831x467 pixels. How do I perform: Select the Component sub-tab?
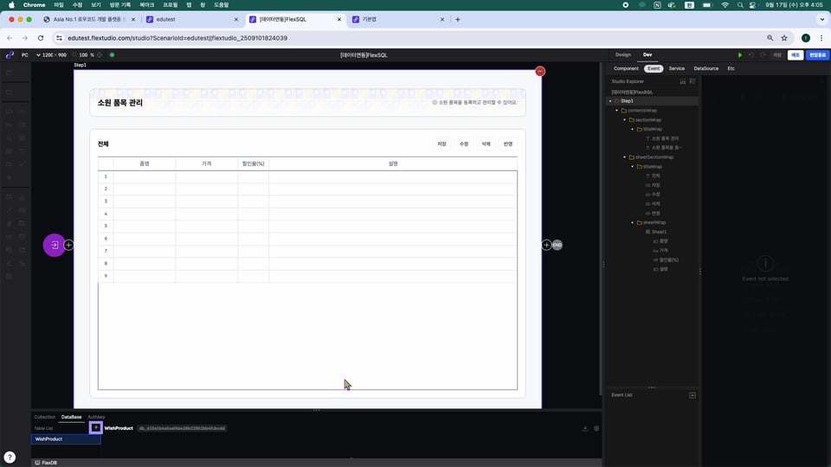coord(626,69)
